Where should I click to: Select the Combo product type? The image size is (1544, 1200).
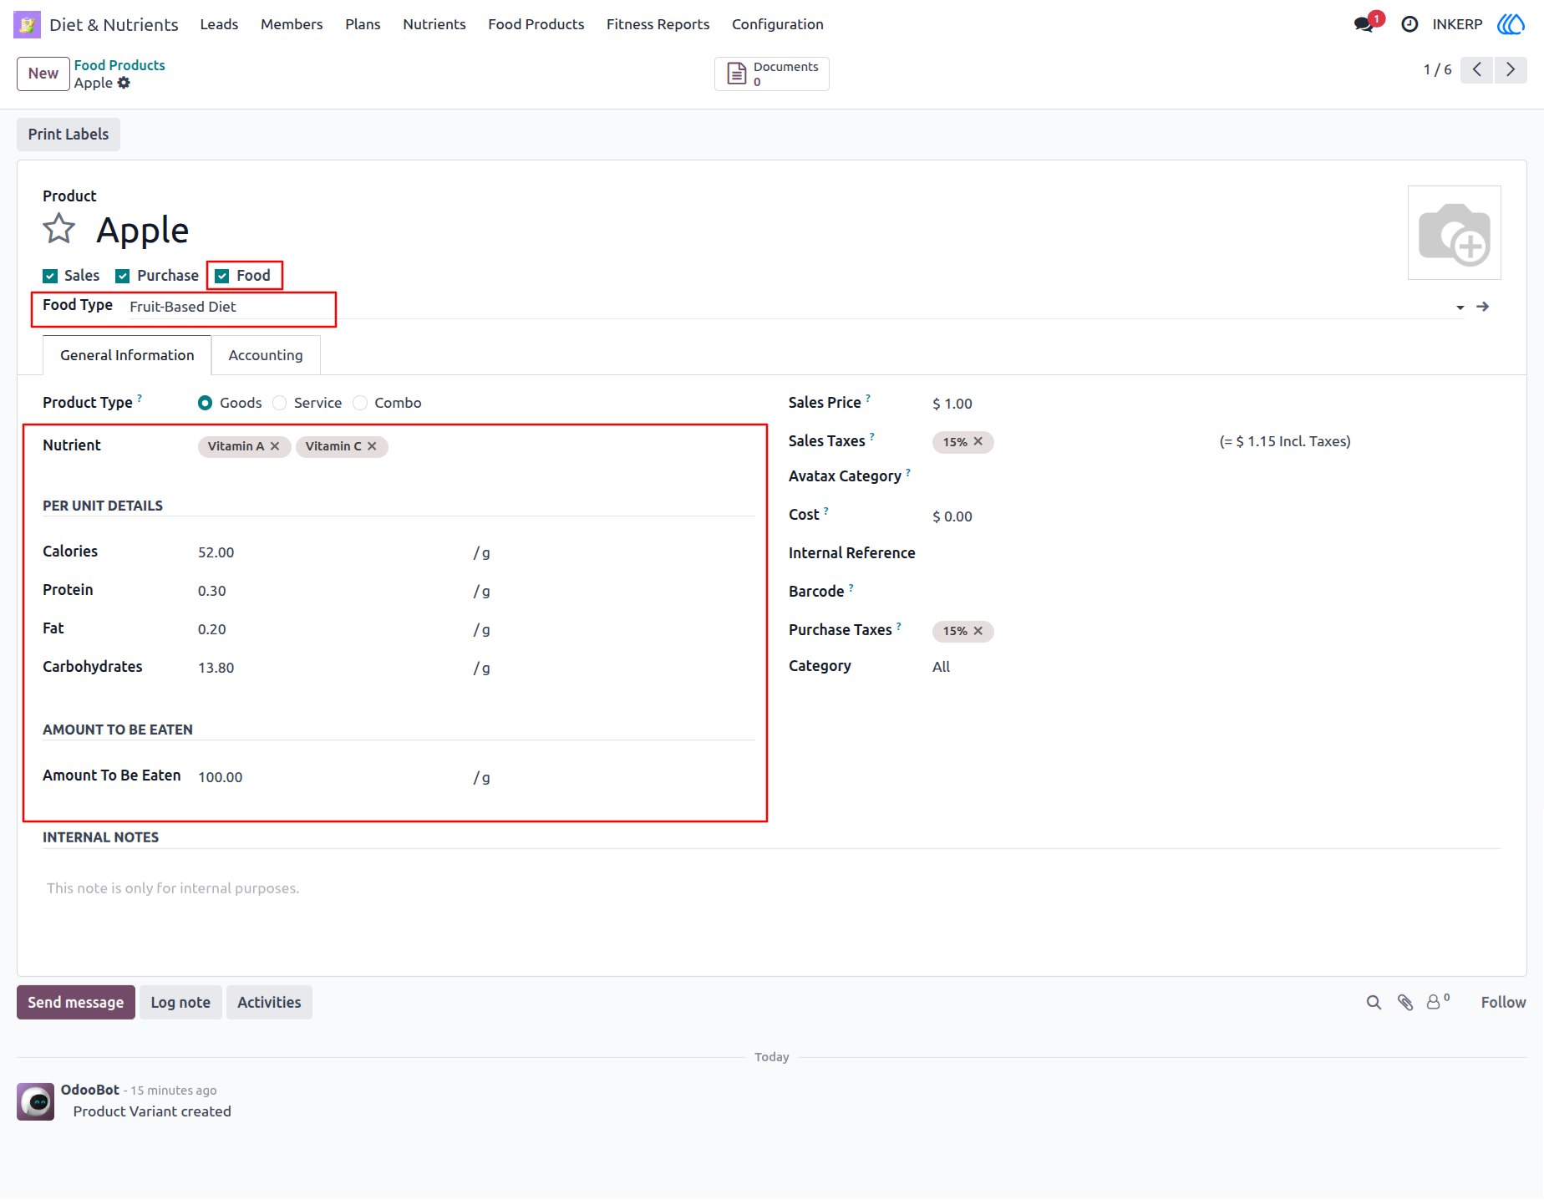point(360,403)
